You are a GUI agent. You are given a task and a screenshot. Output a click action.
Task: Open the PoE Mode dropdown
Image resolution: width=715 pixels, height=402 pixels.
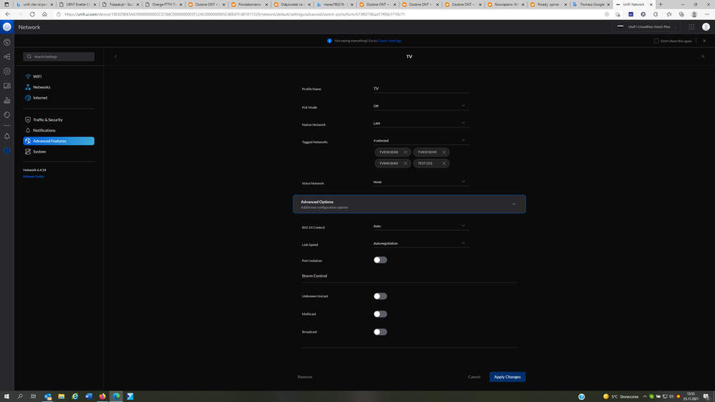420,106
